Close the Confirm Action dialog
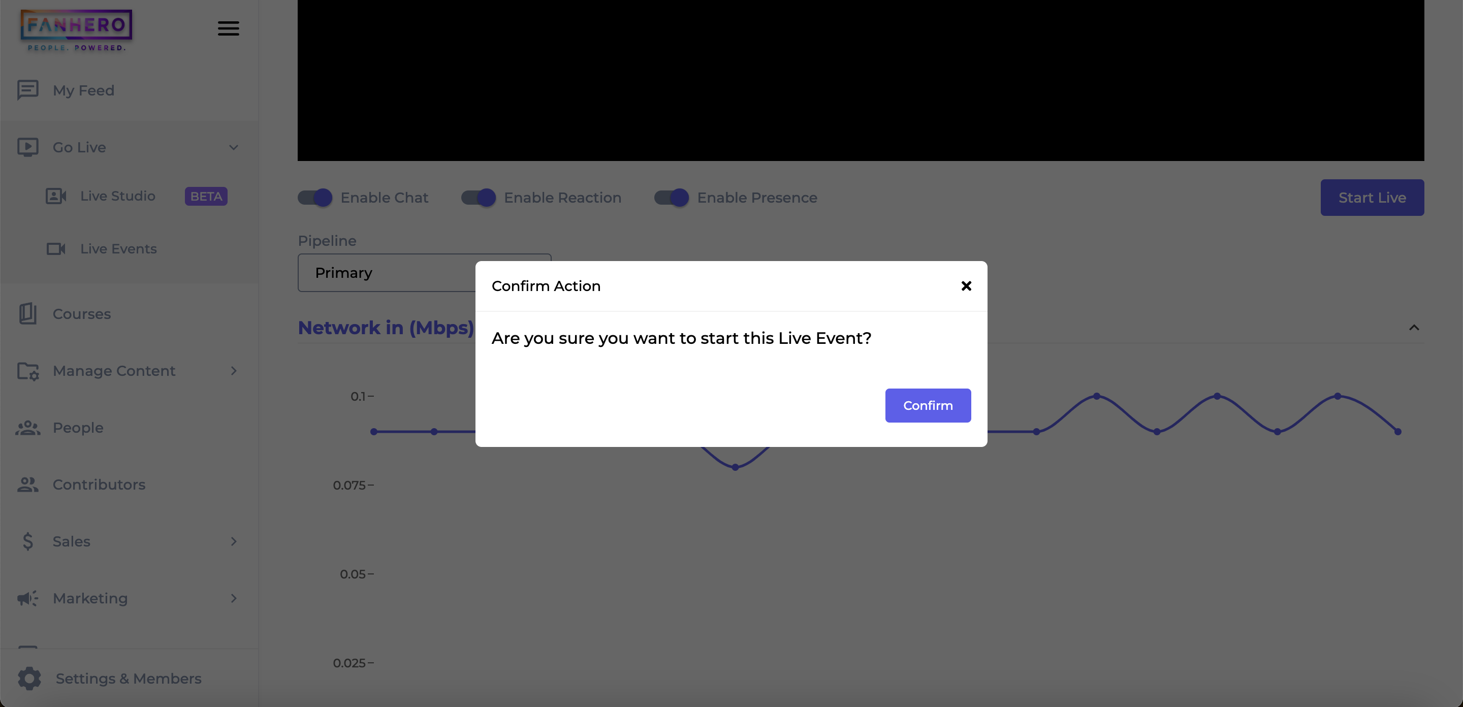 coord(967,285)
